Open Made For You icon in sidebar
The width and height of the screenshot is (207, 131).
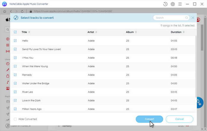[x=8, y=88]
